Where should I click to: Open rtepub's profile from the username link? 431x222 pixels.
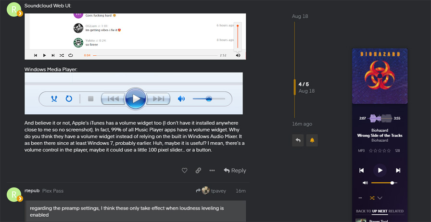[32, 191]
